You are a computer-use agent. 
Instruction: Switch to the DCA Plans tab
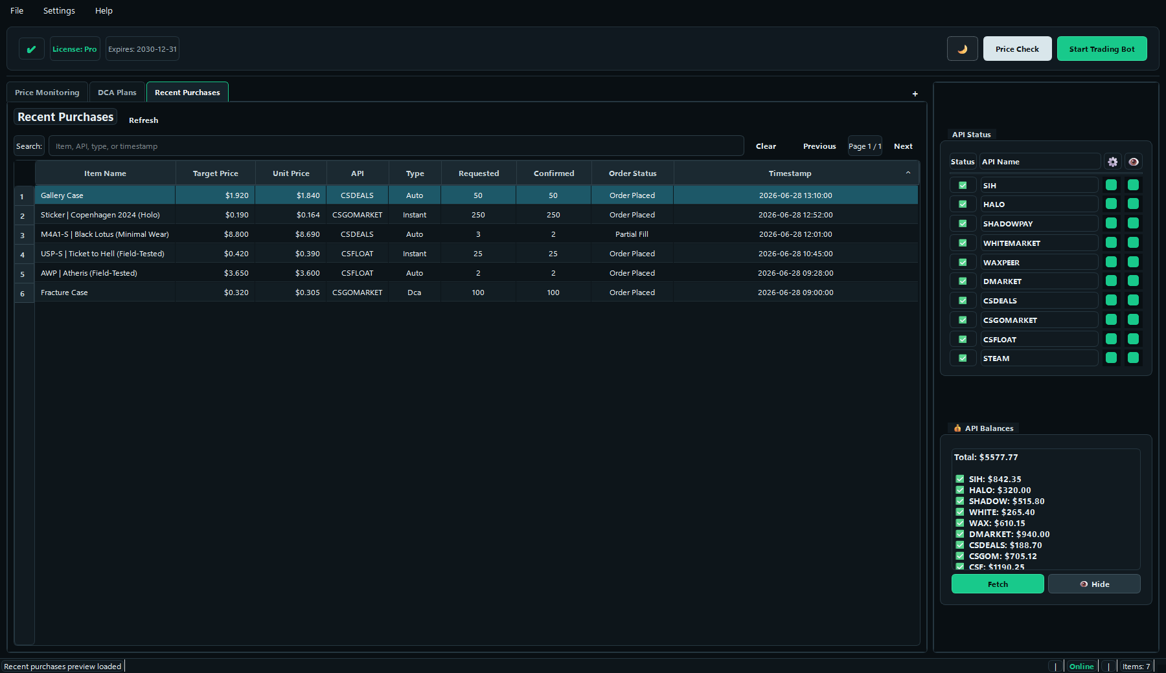point(117,93)
